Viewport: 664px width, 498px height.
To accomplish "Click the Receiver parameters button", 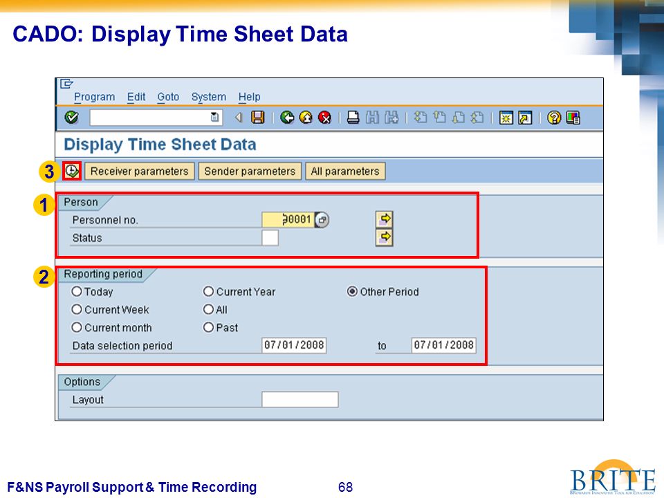I will (139, 171).
